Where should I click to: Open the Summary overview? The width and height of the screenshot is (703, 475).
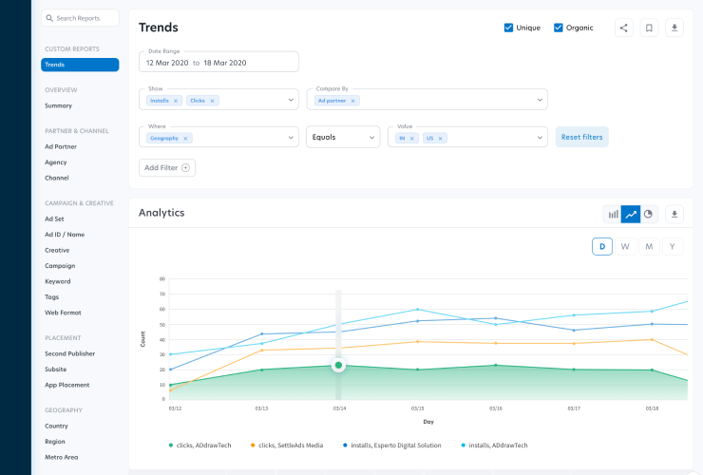(x=58, y=105)
